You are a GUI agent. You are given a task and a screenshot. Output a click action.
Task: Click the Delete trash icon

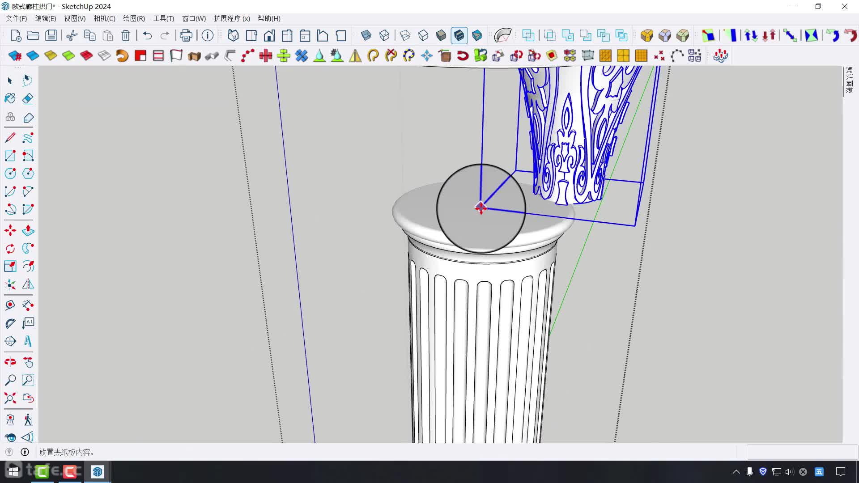click(126, 35)
